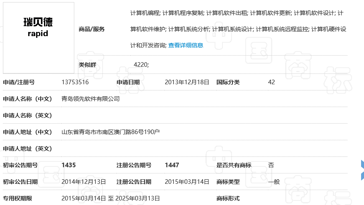The height and width of the screenshot is (205, 364).
Task: Click applicant name 青岛领先软件有限公司
Action: click(90, 99)
